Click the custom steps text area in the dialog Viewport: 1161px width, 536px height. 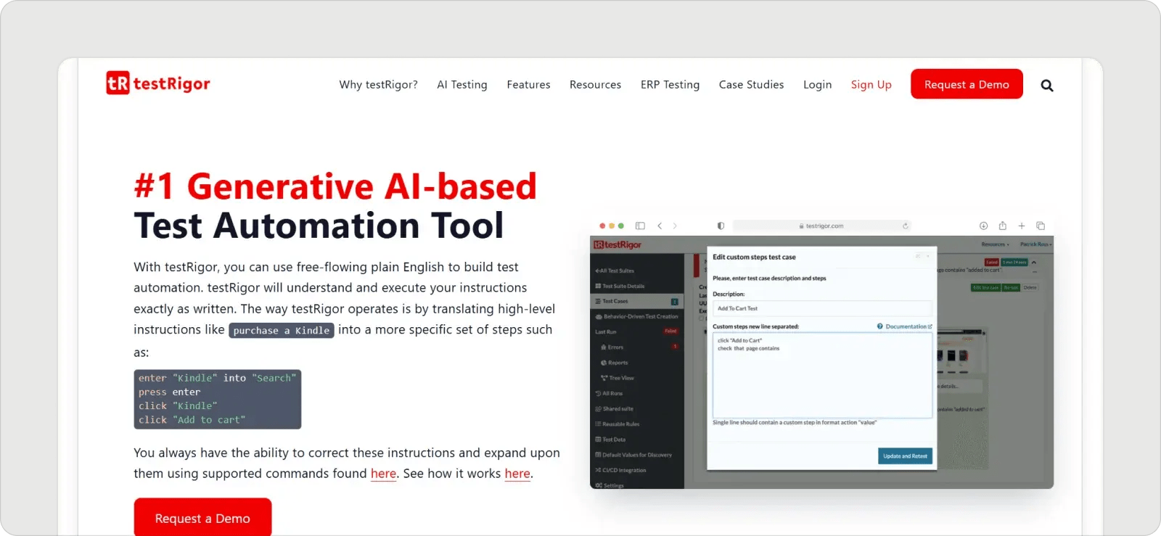(822, 375)
